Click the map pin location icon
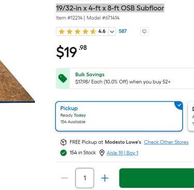The width and height of the screenshot is (194, 190). (x=102, y=153)
